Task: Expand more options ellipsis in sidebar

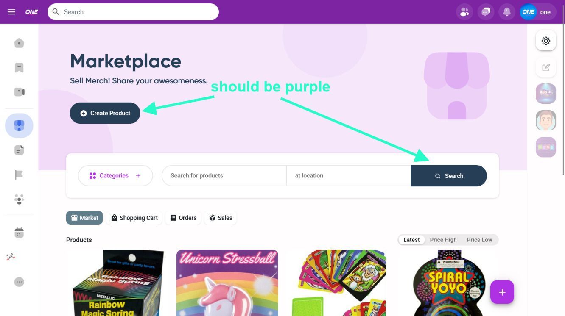Action: (x=19, y=282)
